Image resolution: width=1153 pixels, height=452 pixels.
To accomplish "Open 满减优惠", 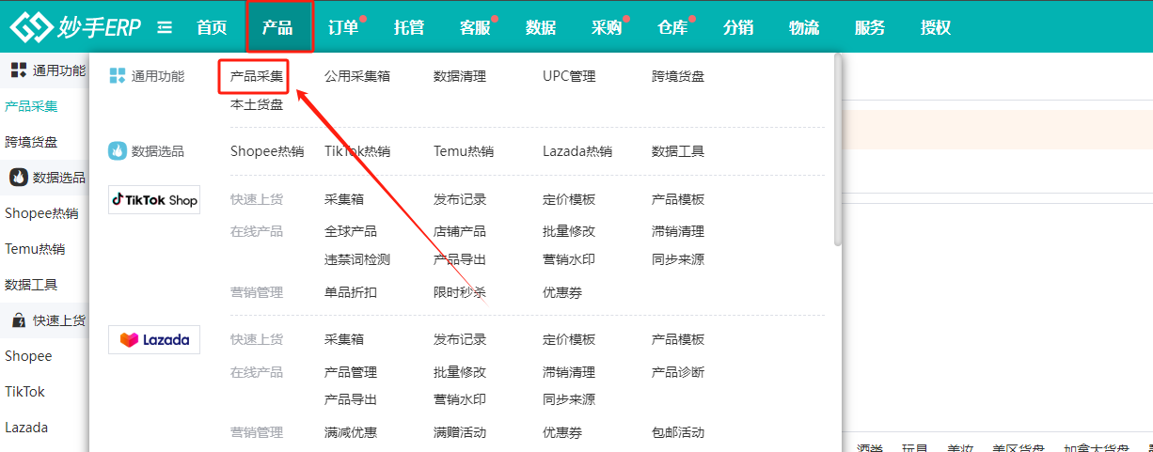I will pyautogui.click(x=351, y=432).
